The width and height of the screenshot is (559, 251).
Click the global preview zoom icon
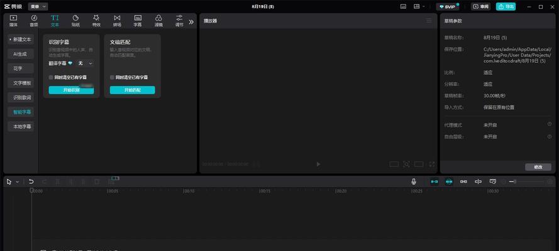click(493, 182)
